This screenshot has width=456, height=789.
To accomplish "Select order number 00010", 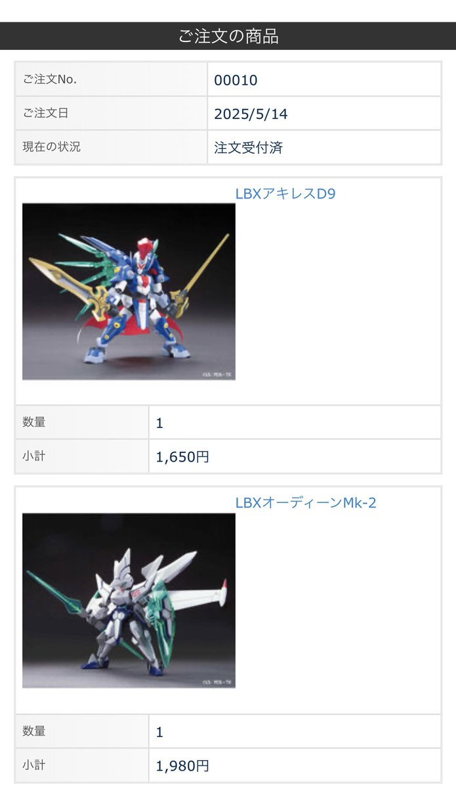I will coord(236,80).
